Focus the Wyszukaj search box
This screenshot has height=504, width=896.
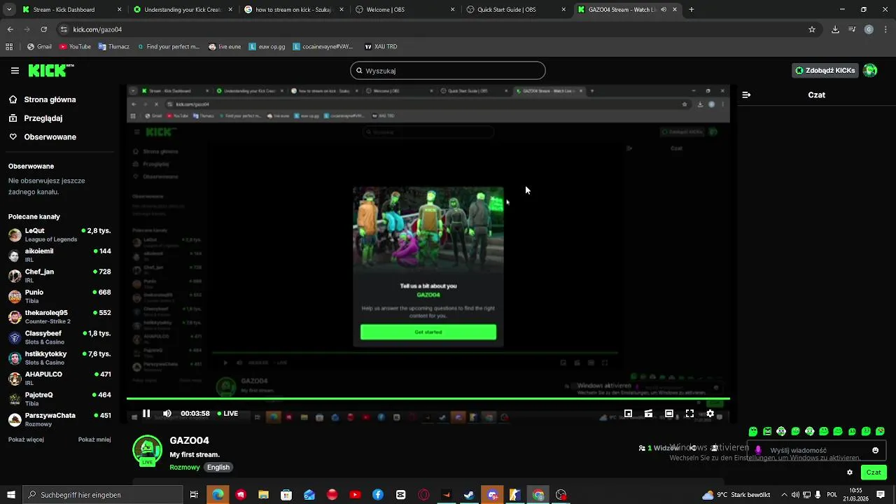[x=448, y=71]
